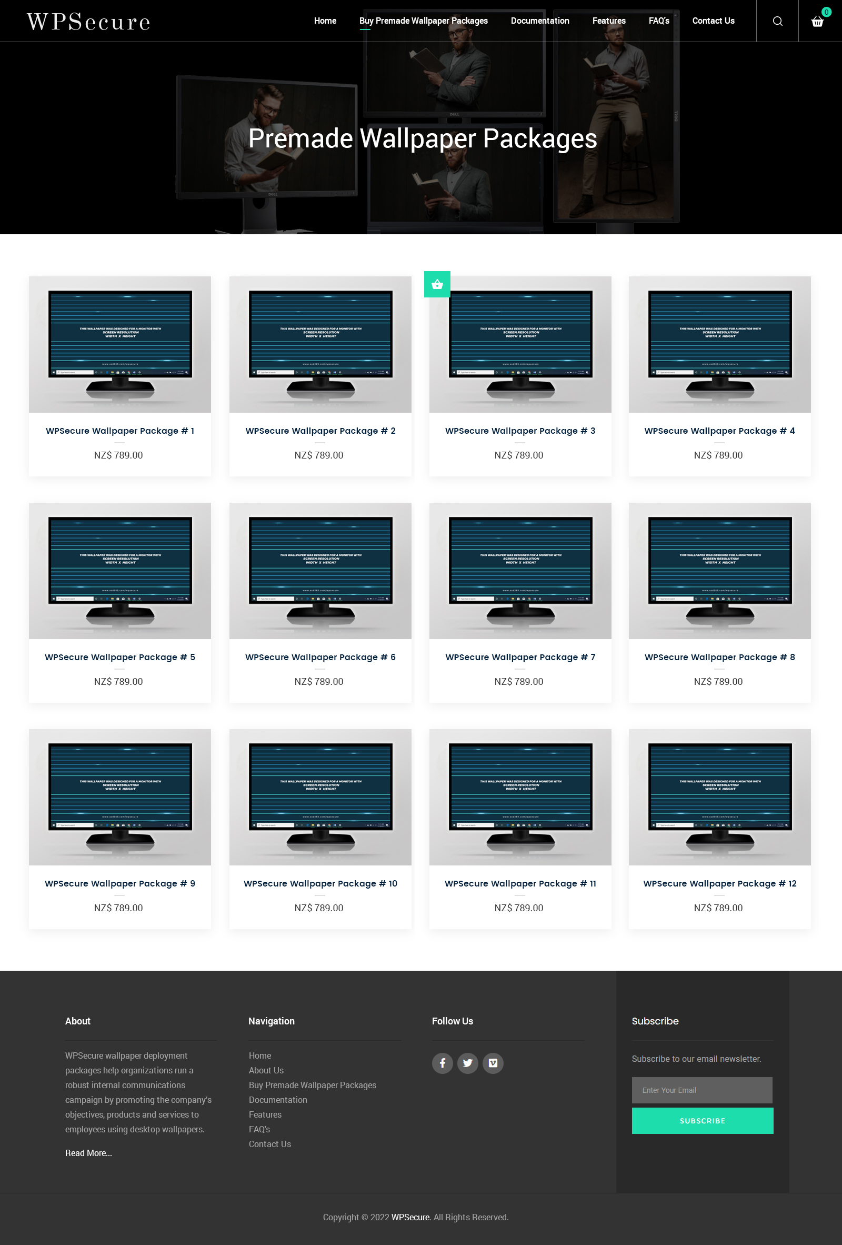
Task: Click the Follow Us footer heading
Action: 453,1021
